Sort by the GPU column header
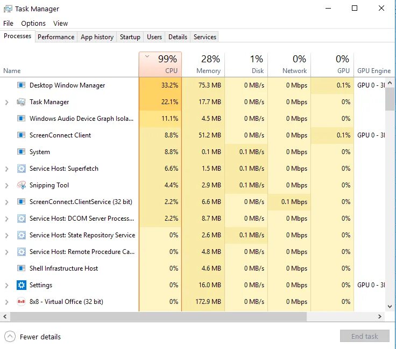The image size is (396, 349). (332, 64)
